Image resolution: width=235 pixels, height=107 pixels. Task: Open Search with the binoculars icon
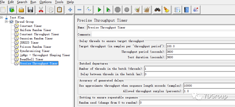(x=157, y=10)
